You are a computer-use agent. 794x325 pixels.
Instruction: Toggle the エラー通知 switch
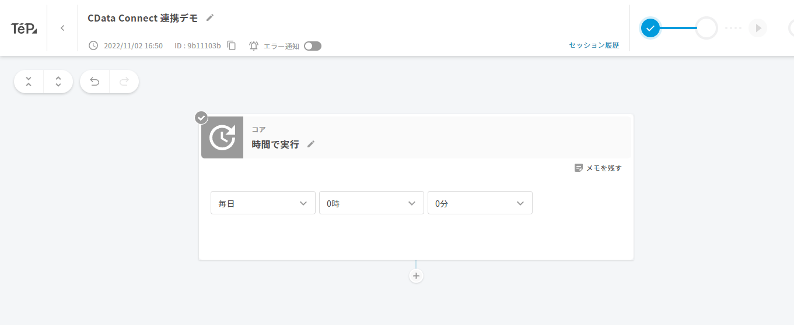313,46
